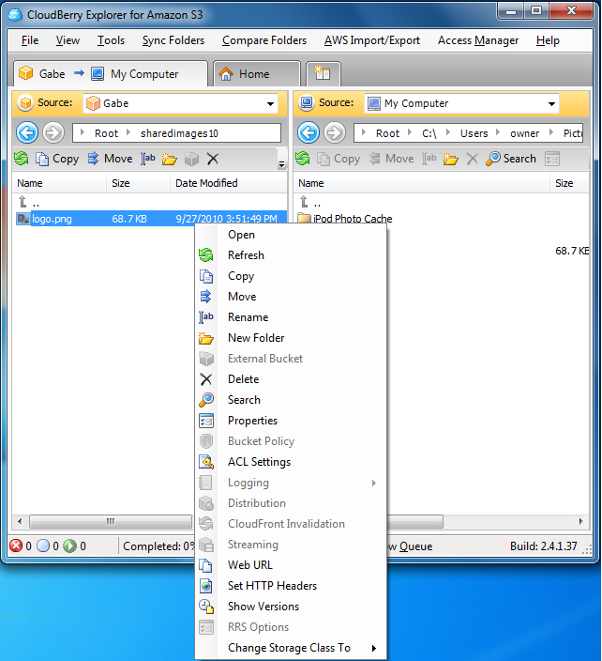Click owner in the right path breadcrumb
The height and width of the screenshot is (661, 602).
coord(524,133)
